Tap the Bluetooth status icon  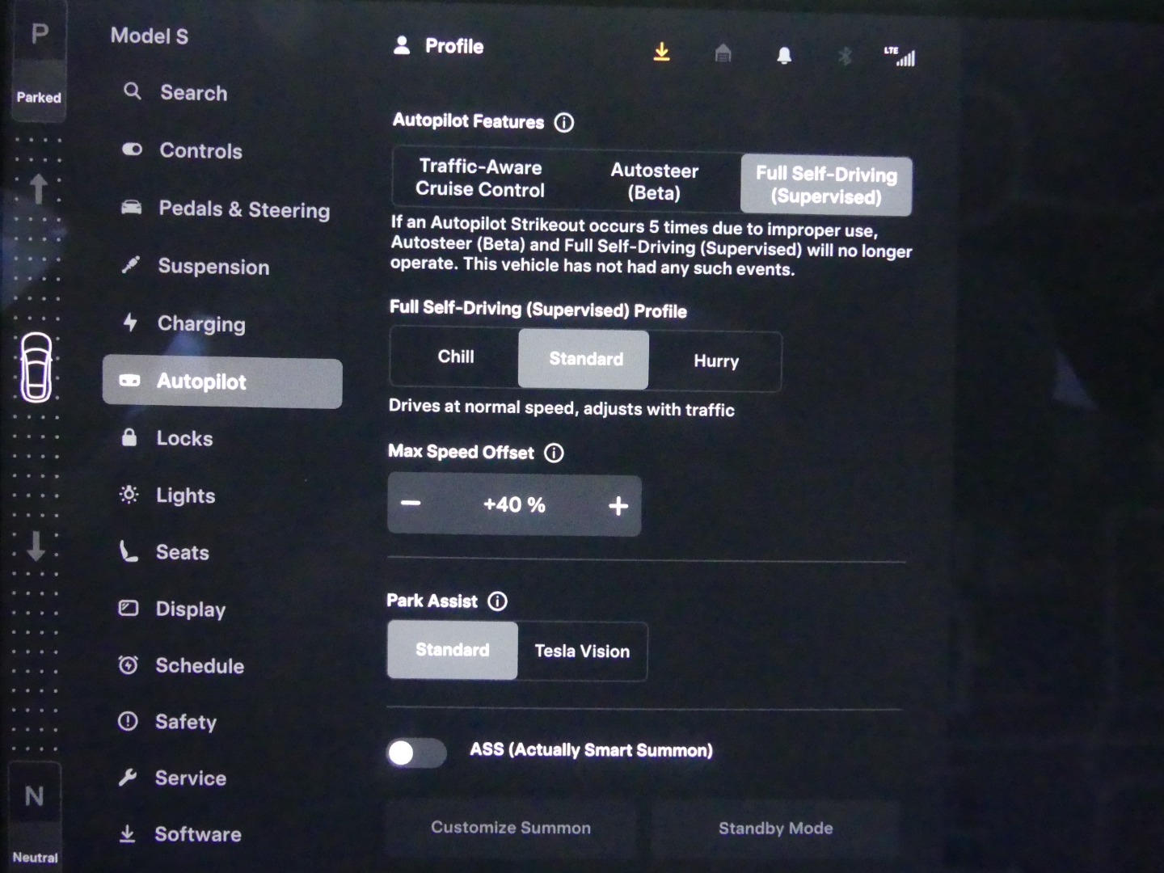pos(845,56)
